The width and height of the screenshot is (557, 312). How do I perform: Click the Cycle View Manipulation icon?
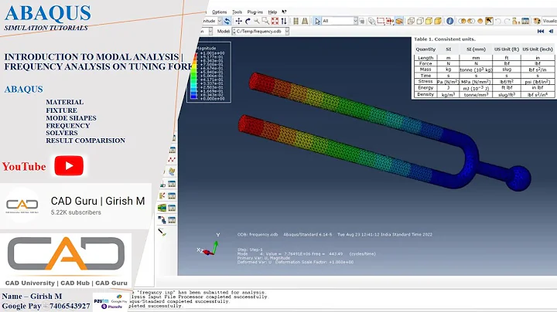[227, 22]
